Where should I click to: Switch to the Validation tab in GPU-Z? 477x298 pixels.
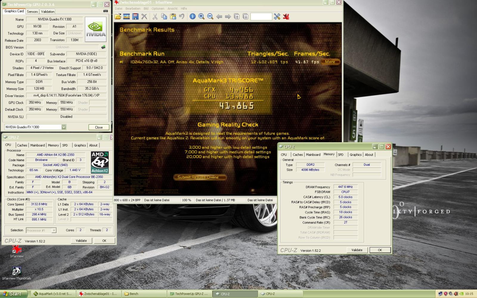(x=48, y=12)
